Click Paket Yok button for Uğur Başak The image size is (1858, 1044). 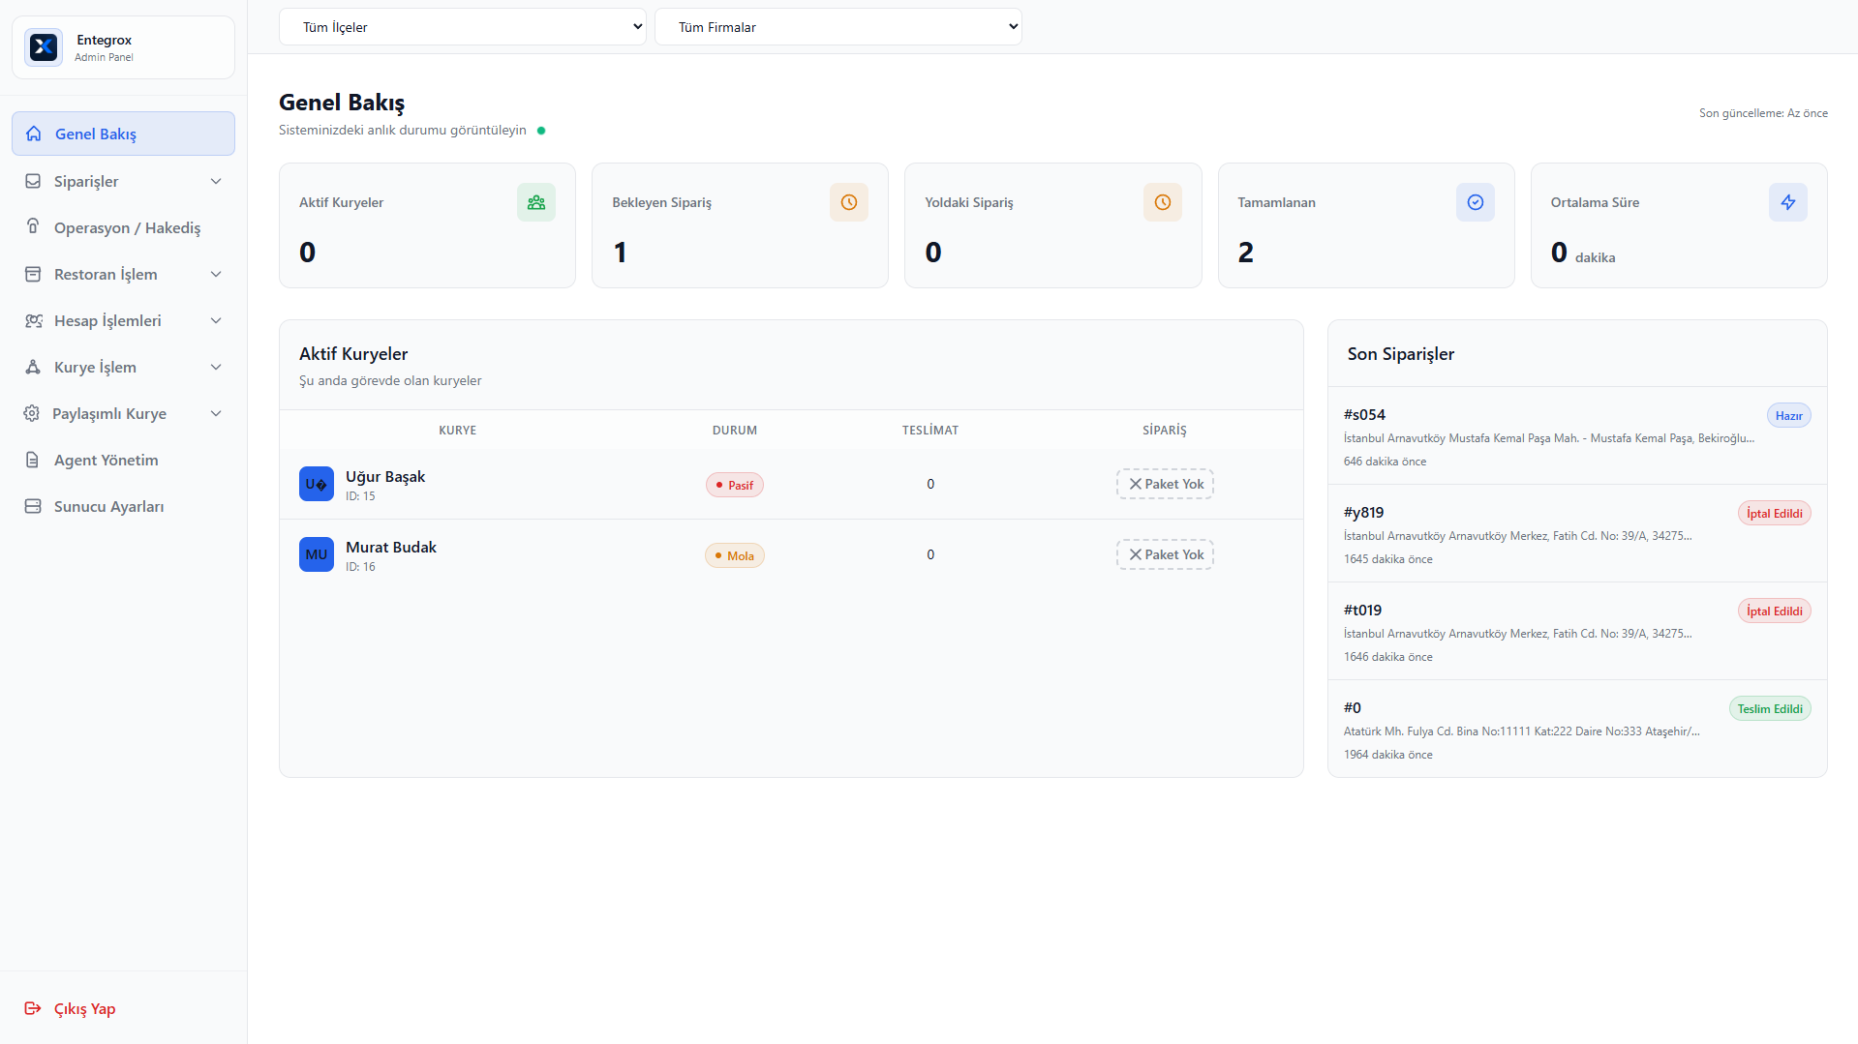1165,484
